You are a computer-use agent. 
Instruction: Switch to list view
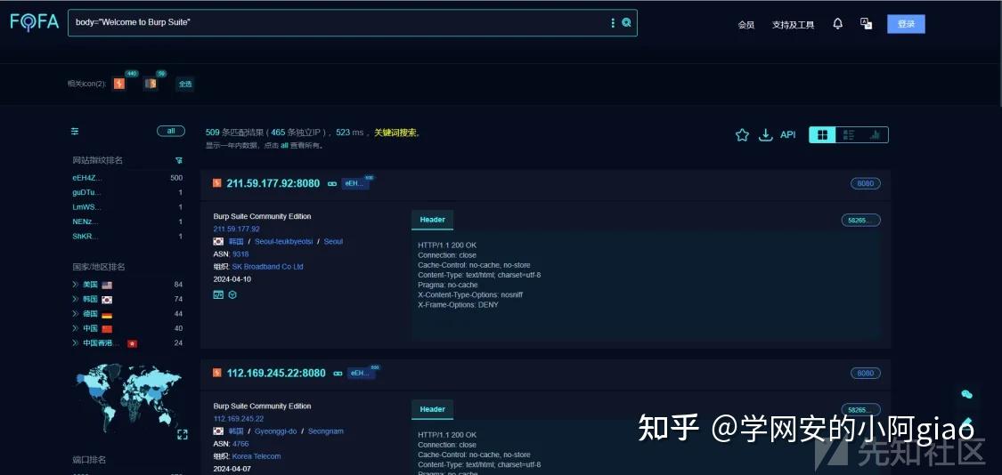(x=849, y=134)
